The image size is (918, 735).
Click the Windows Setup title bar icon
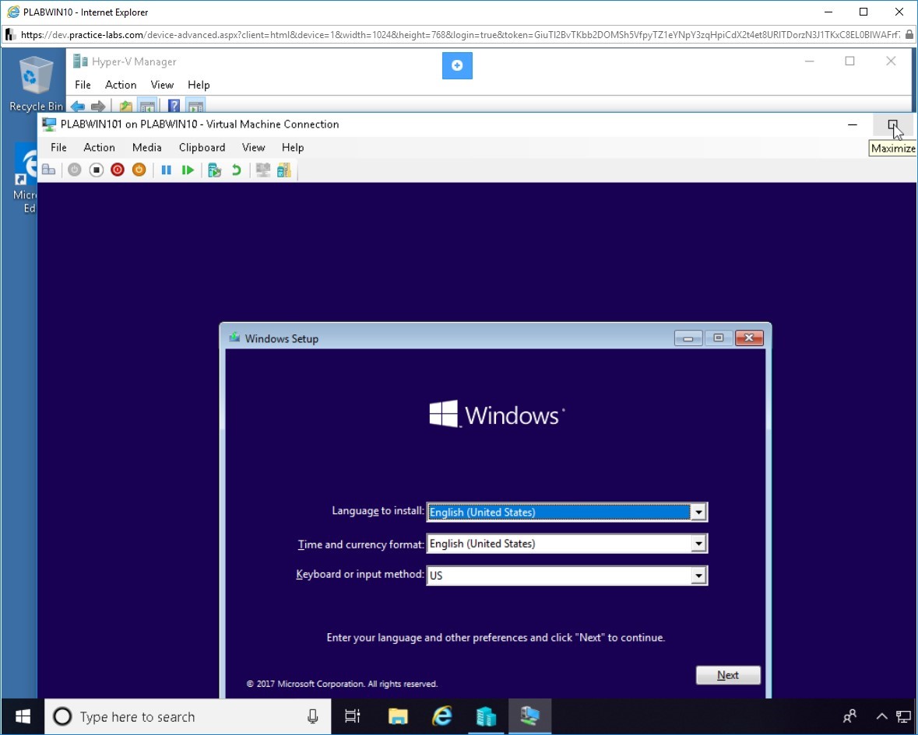click(235, 338)
